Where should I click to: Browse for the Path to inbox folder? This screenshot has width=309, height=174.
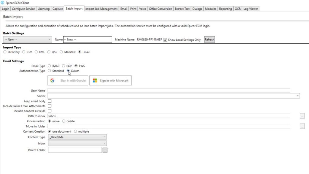(302, 116)
